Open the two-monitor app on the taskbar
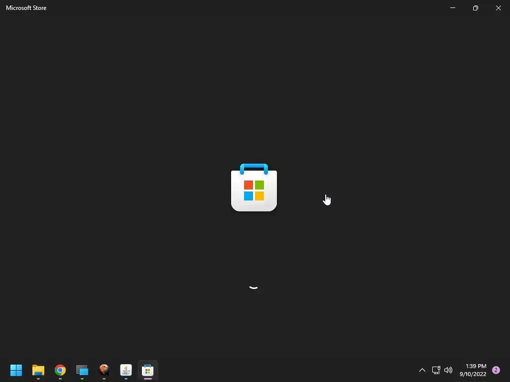 (82, 370)
